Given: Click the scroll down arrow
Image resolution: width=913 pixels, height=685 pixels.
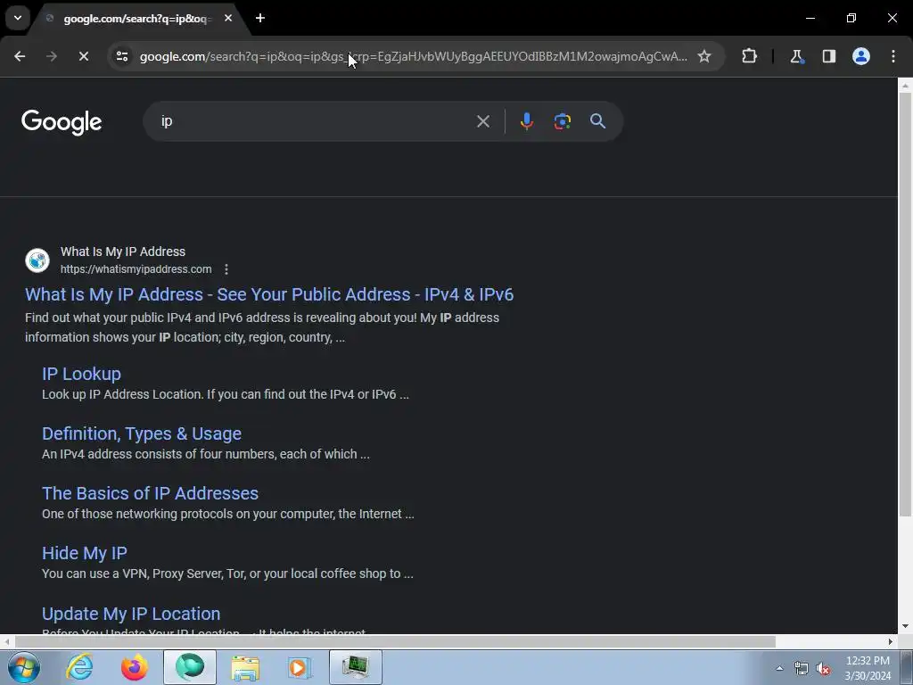Looking at the screenshot, I should (905, 626).
